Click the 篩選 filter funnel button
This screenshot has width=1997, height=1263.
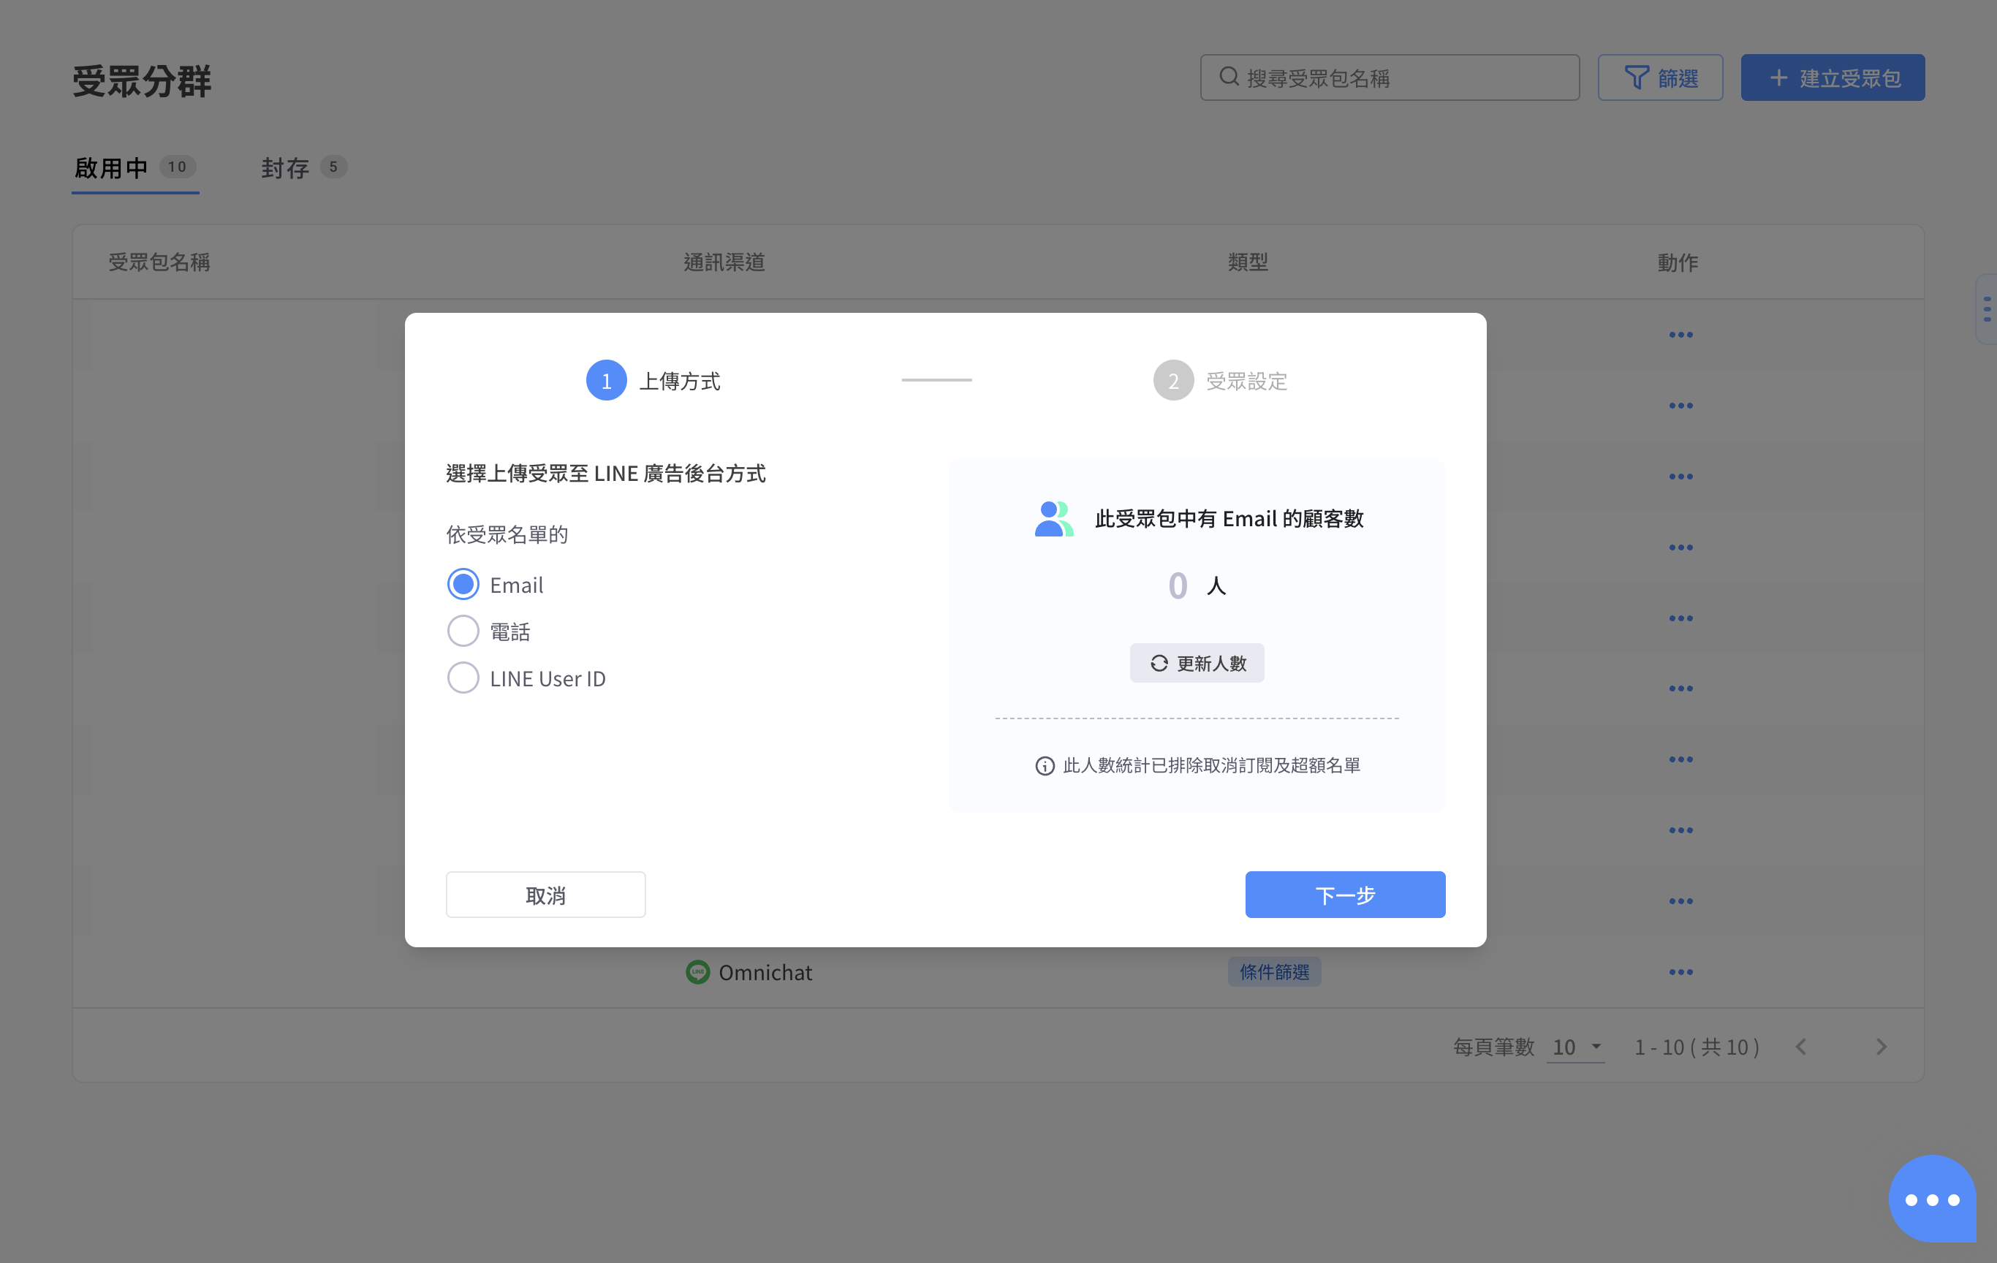1659,78
